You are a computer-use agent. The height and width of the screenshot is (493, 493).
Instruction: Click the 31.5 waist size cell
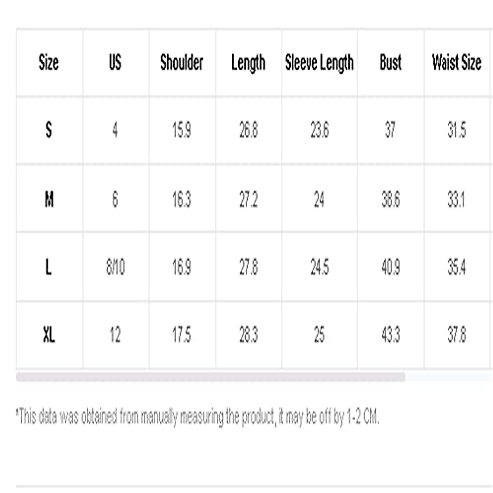tap(456, 130)
